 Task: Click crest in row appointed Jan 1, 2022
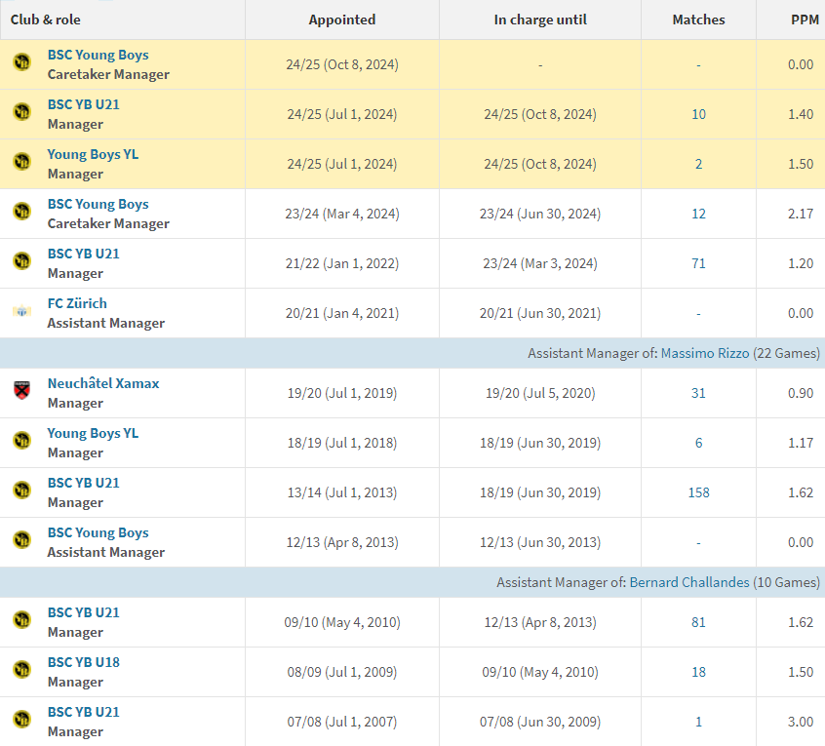pos(21,262)
